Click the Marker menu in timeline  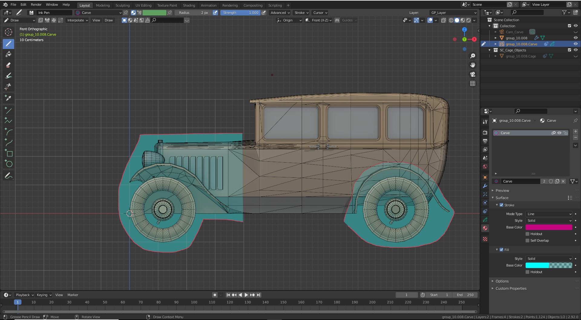[x=73, y=295]
